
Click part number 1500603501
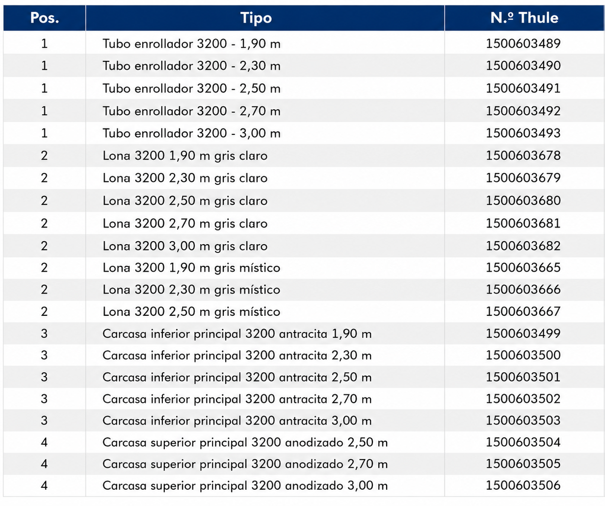click(523, 377)
